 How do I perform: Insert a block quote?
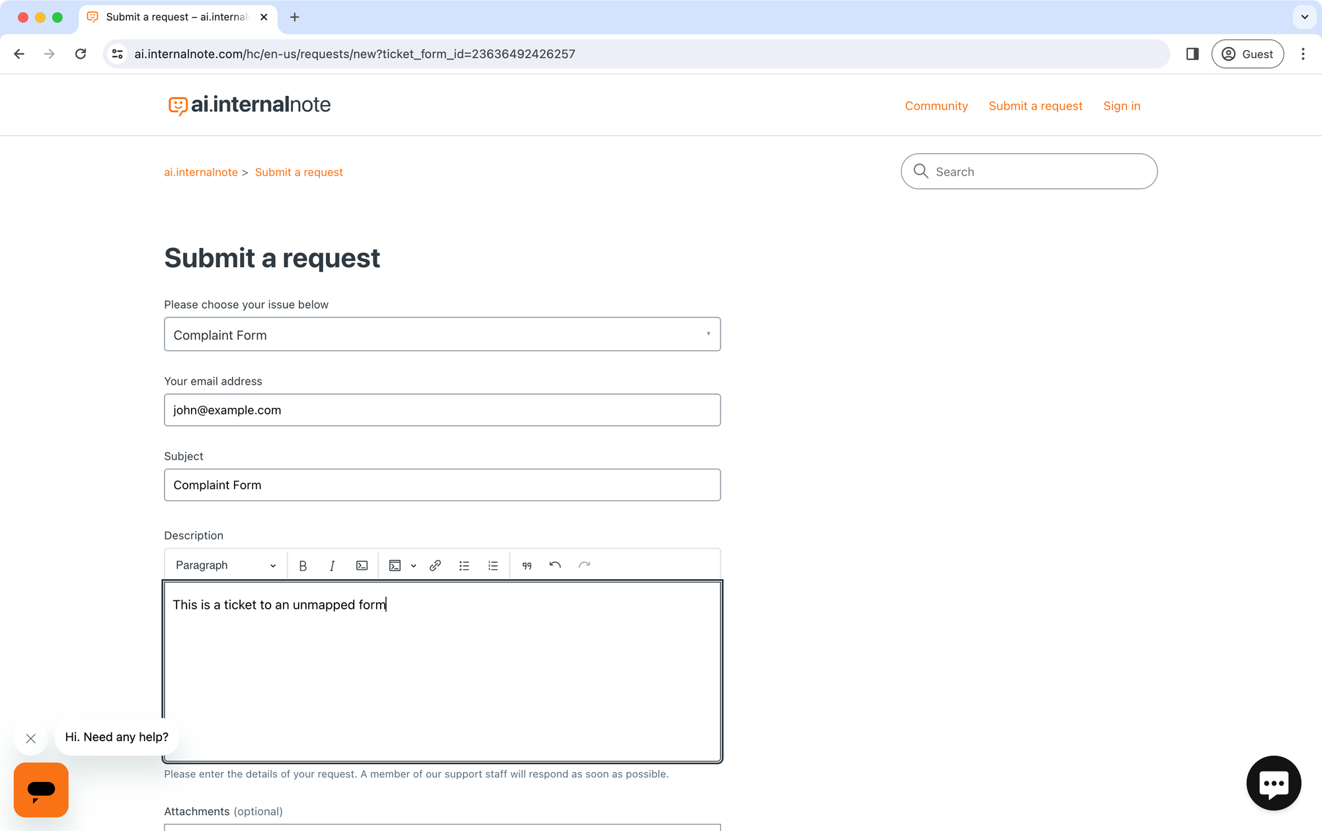527,566
